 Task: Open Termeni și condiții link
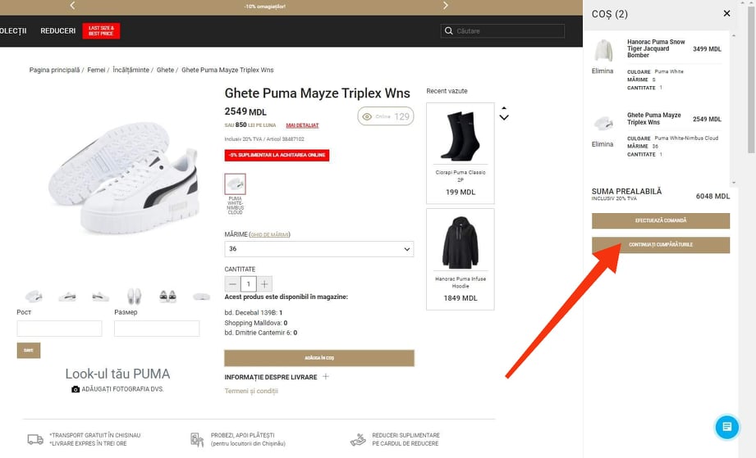point(251,391)
